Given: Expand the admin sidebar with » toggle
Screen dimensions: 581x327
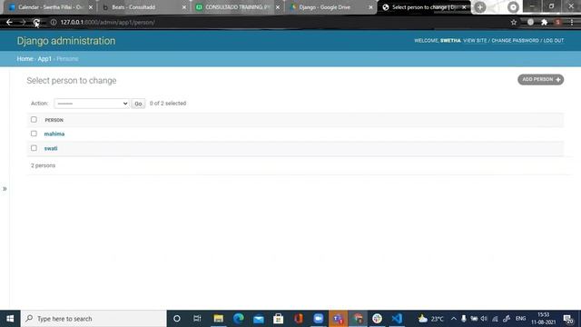Looking at the screenshot, I should click(5, 189).
